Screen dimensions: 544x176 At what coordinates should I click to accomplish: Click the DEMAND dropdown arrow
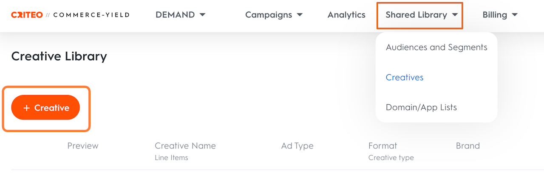202,15
